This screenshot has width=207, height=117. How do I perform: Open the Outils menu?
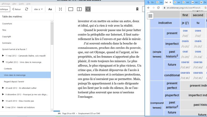21,4
